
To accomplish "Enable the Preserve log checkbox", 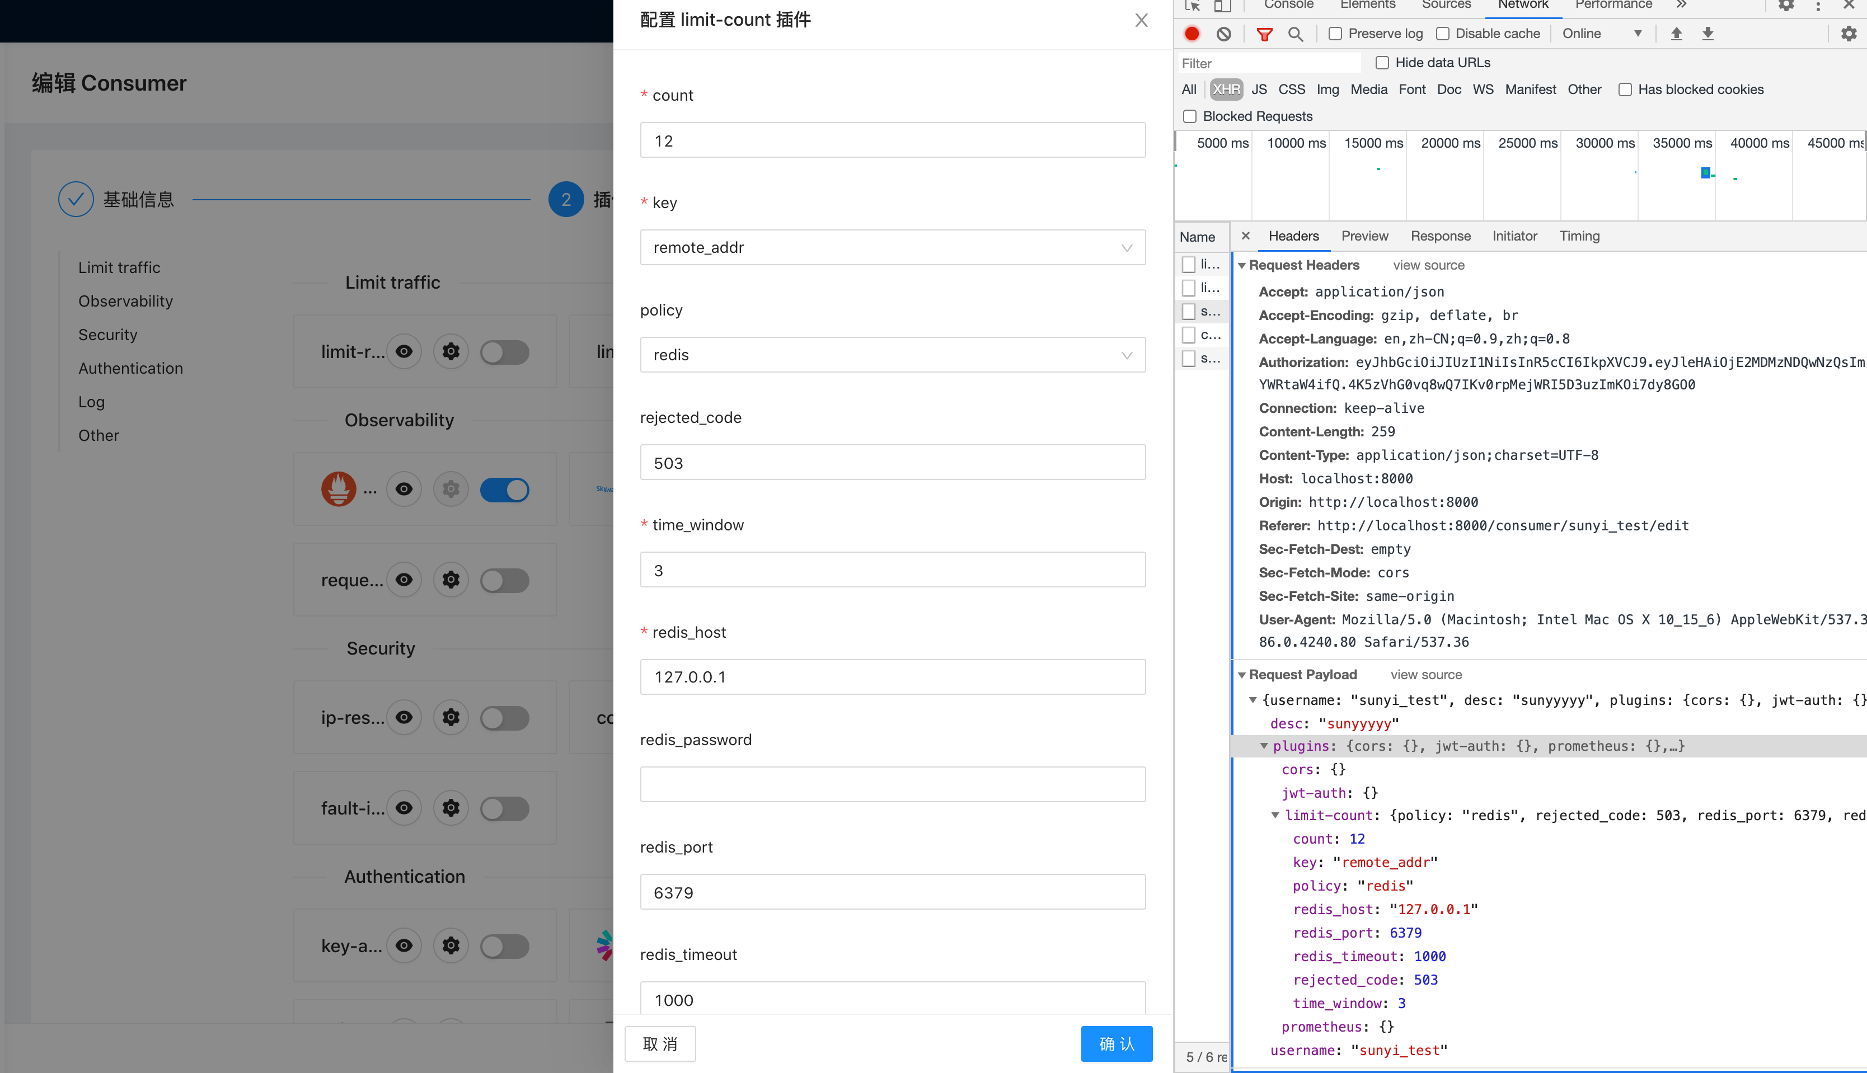I will pos(1335,34).
